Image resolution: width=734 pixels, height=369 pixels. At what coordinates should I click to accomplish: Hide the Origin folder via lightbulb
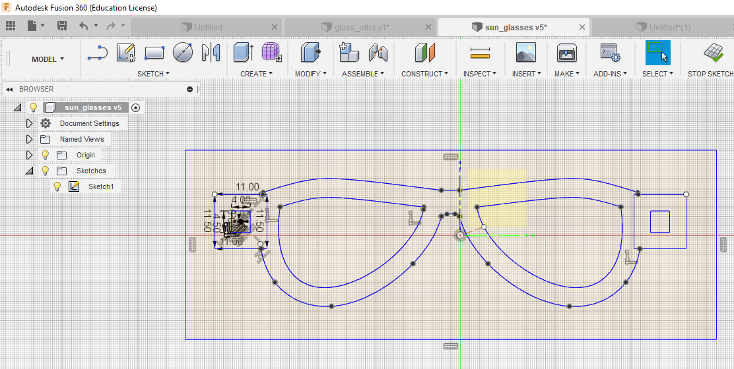[x=46, y=155]
